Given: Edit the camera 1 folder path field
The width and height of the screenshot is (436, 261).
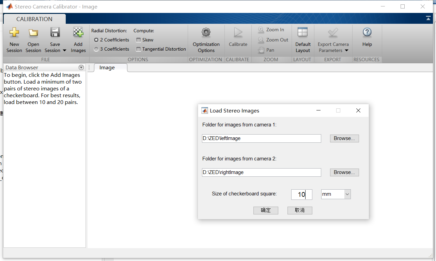Looking at the screenshot, I should [x=262, y=138].
